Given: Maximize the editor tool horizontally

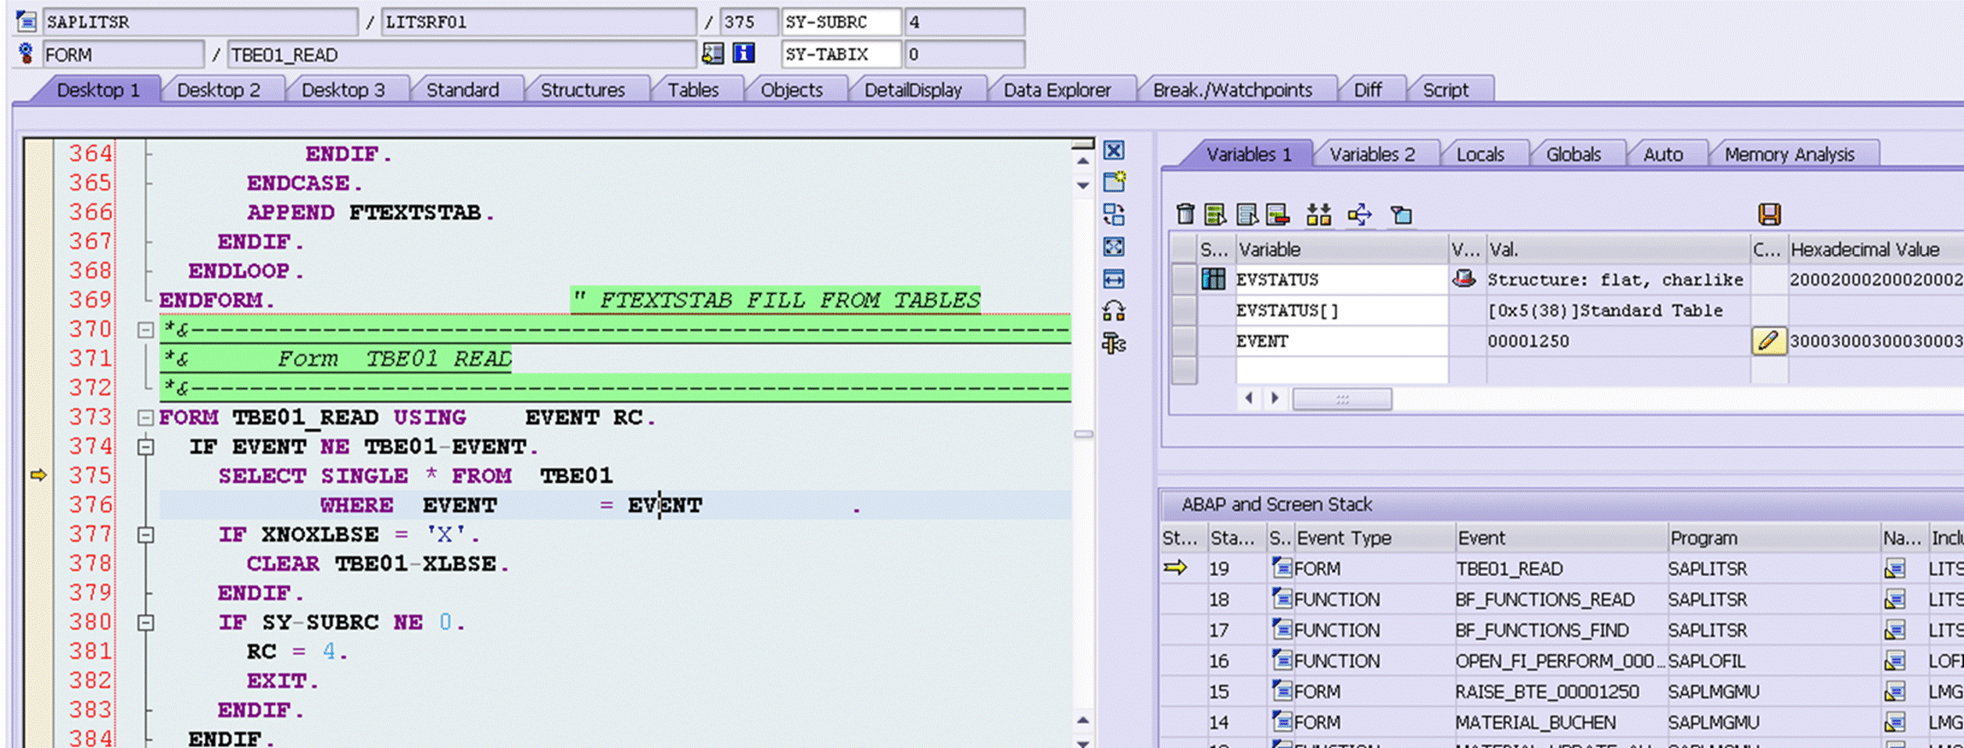Looking at the screenshot, I should [1114, 279].
